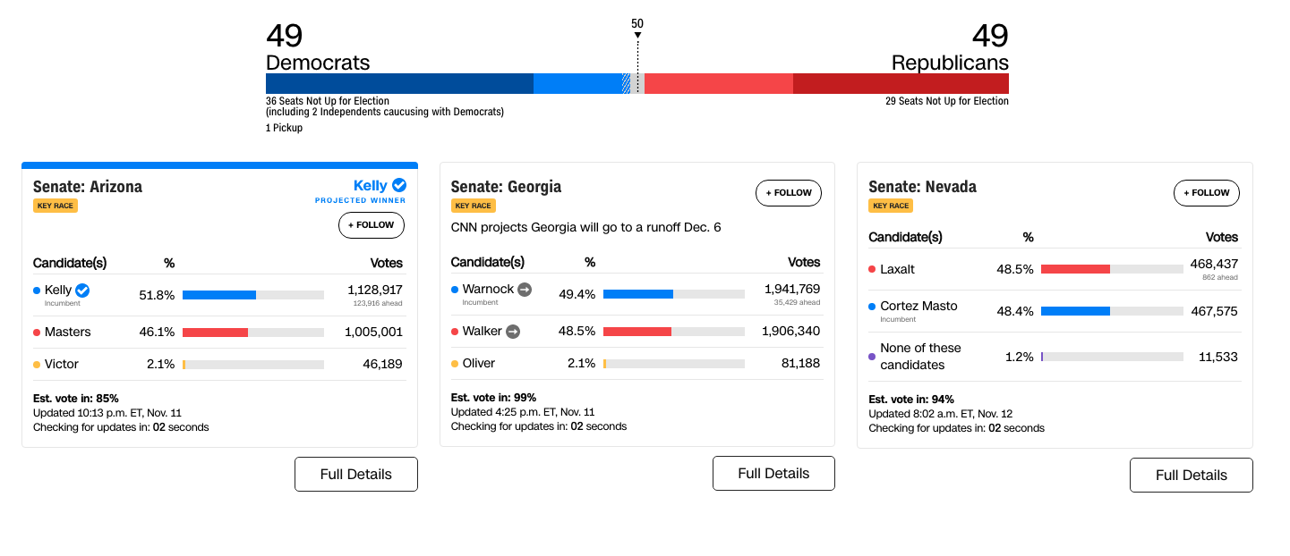Click the blue dot next to Cortez Masto

pyautogui.click(x=872, y=306)
